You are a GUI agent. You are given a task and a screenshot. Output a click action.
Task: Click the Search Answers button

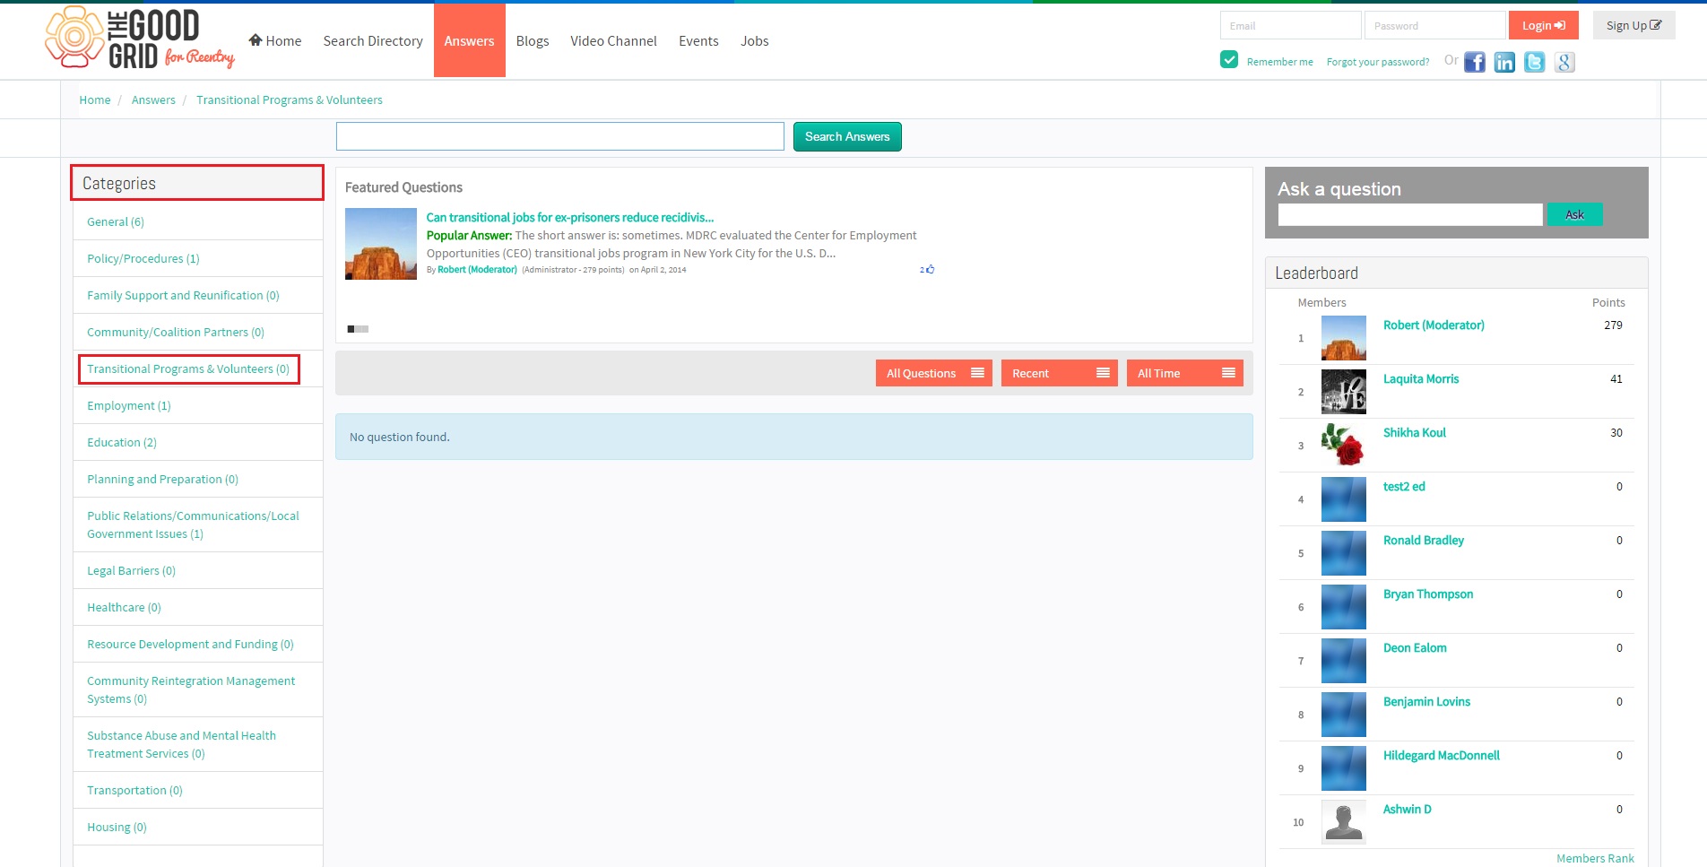[x=847, y=136]
